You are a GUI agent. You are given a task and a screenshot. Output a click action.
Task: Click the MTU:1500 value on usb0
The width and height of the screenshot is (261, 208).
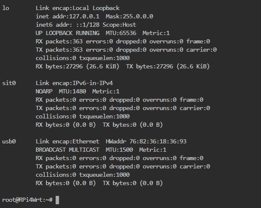tap(119, 150)
